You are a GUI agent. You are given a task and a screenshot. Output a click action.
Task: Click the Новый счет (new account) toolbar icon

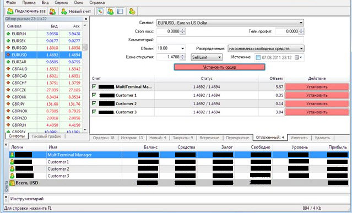pos(64,12)
